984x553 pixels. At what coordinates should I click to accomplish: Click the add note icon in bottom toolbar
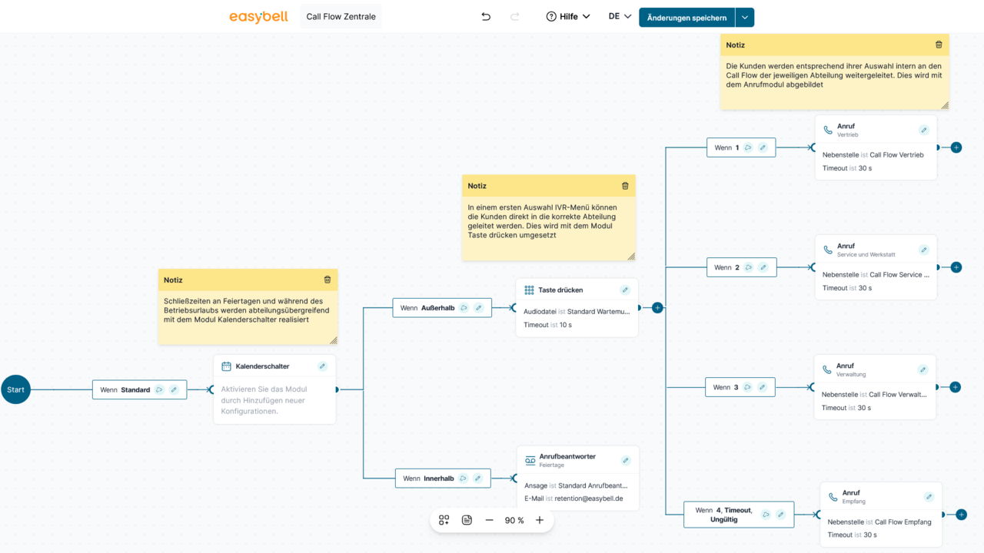(467, 520)
